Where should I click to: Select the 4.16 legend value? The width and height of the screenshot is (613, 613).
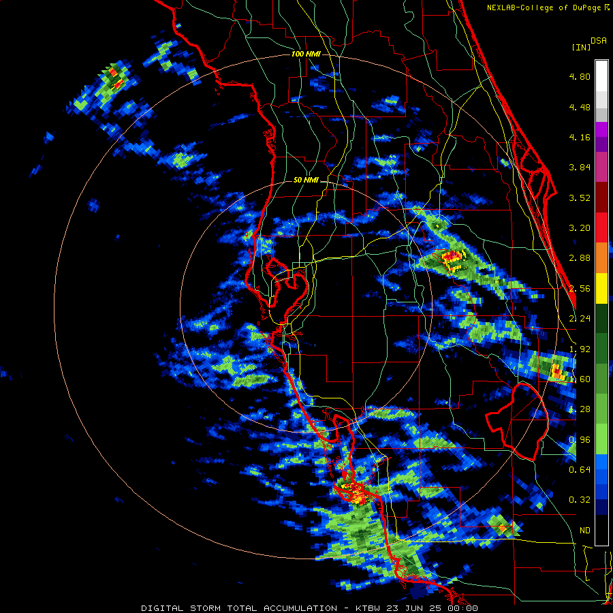(580, 137)
